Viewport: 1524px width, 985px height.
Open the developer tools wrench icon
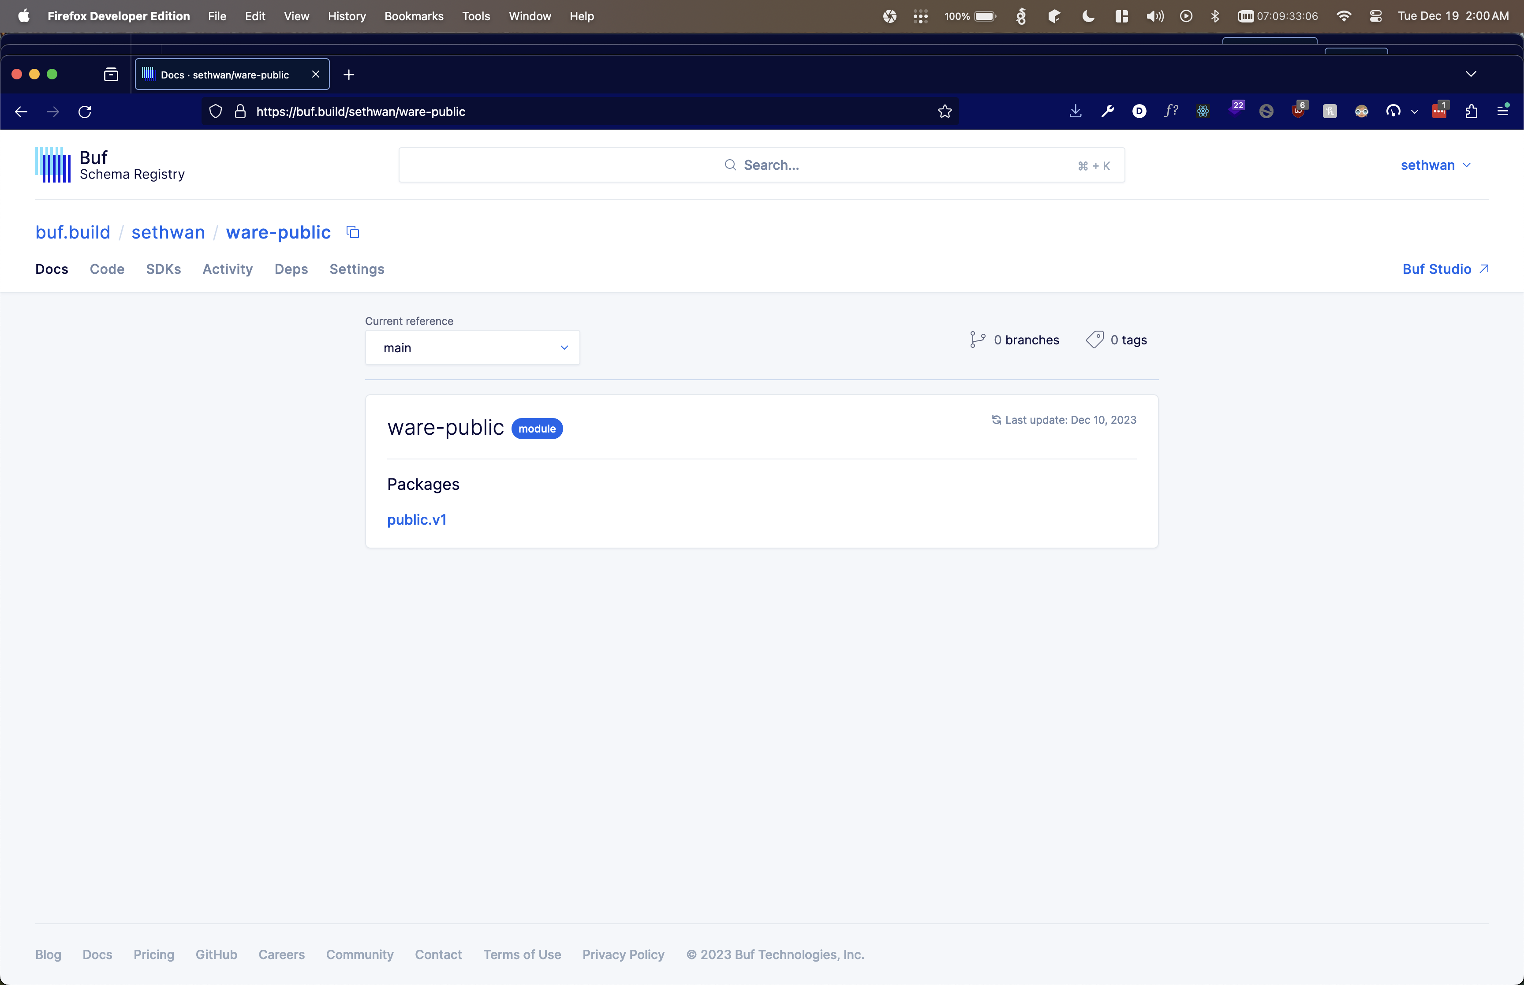pos(1107,111)
